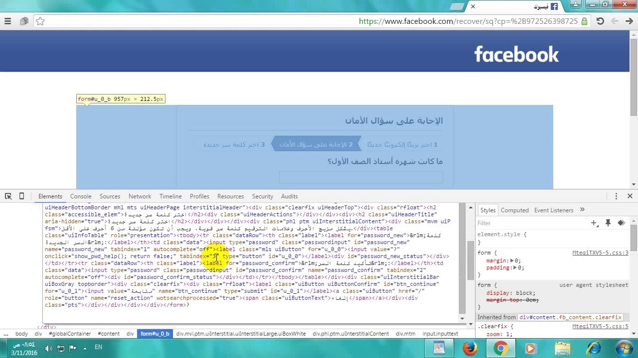Close the DevTools panel

[x=630, y=196]
